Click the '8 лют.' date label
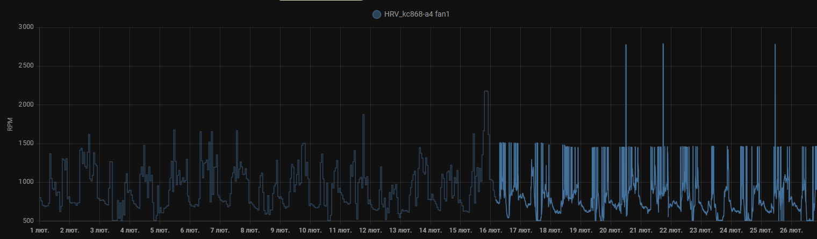The image size is (817, 239). [x=250, y=230]
